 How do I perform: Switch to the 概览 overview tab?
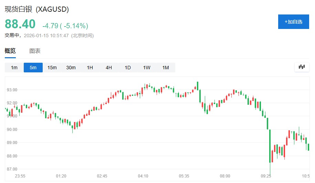click(10, 51)
